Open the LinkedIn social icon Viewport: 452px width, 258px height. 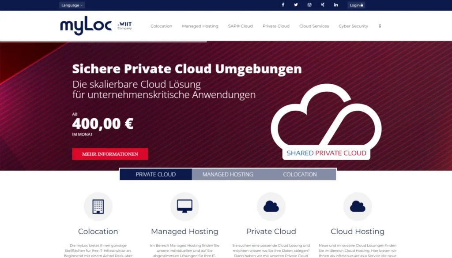(336, 5)
